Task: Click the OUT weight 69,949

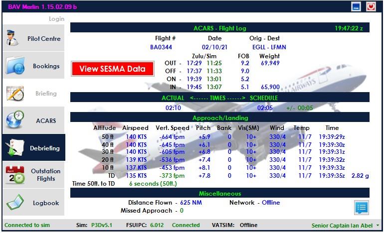Action: coord(270,63)
